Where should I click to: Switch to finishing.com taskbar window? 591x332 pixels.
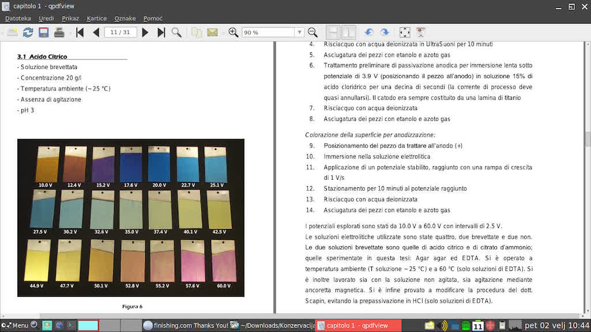(185, 326)
